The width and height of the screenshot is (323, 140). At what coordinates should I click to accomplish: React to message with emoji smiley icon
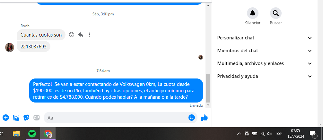tap(72, 35)
